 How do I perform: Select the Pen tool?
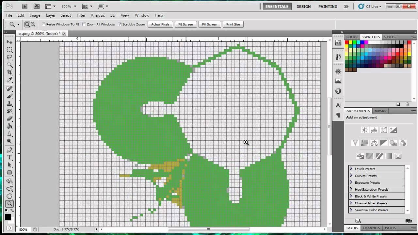pos(9,150)
